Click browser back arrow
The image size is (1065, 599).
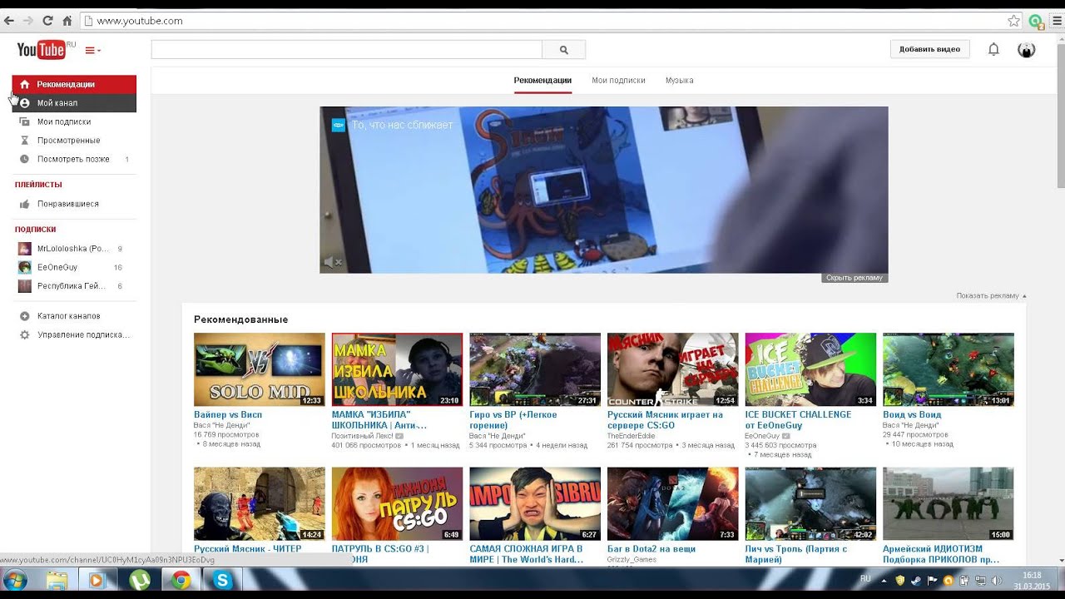[x=9, y=21]
